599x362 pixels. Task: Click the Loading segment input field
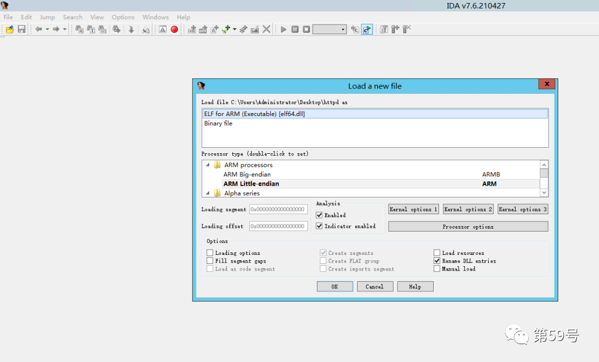coord(279,209)
